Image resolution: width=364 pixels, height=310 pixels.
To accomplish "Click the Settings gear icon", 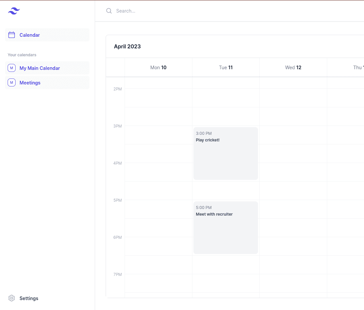I will coord(12,298).
